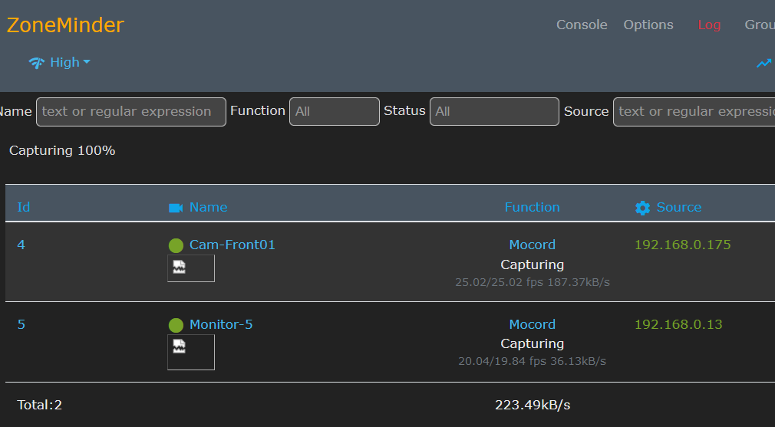The height and width of the screenshot is (427, 775).
Task: Open the Cam-Front01 thumbnail image
Action: 191,268
